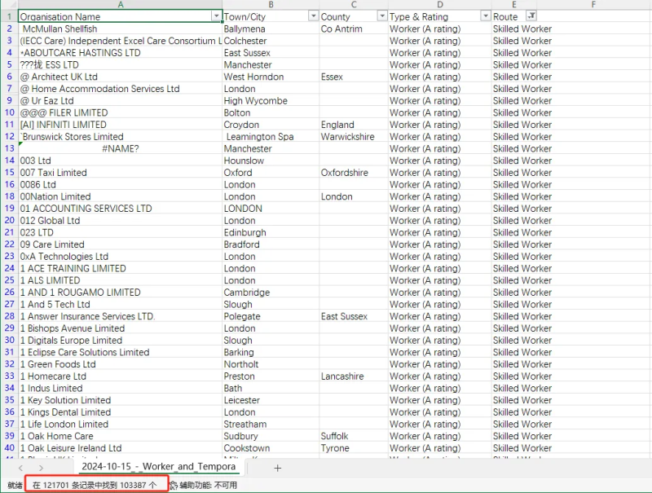This screenshot has height=493, width=652.
Task: Select Skilled Worker in the Bradford row
Action: click(x=514, y=244)
